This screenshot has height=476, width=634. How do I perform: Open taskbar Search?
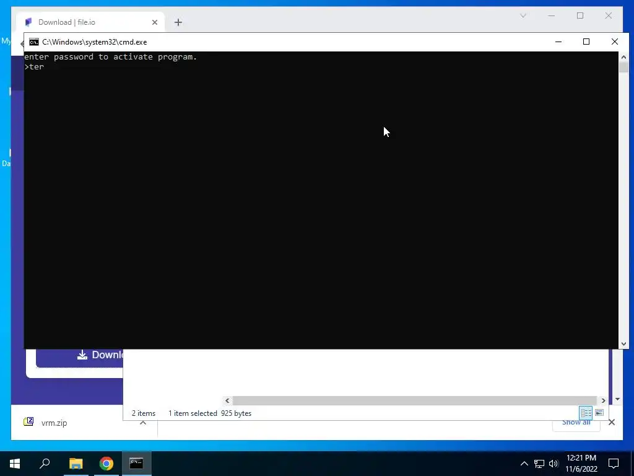pos(45,464)
